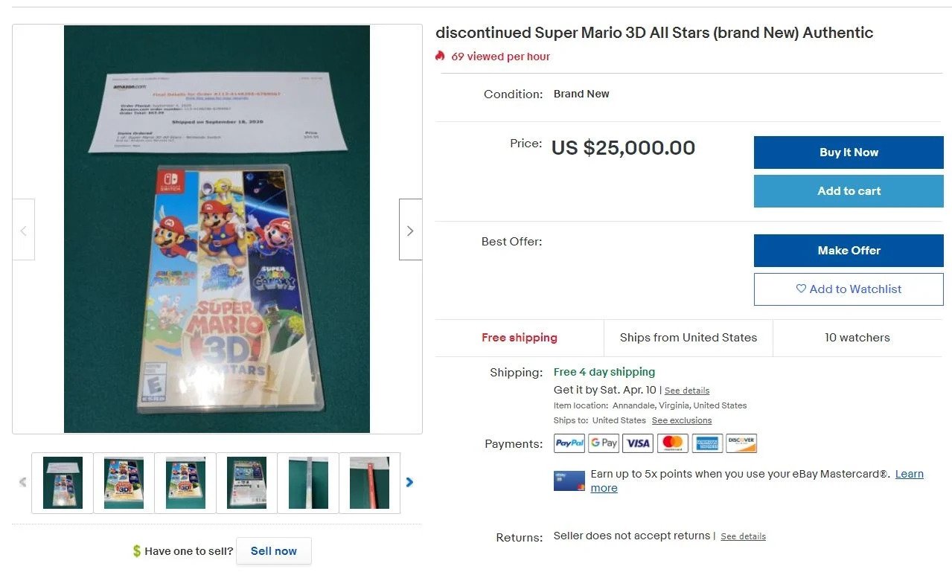Image resolution: width=952 pixels, height=575 pixels.
Task: Click the red flame viewed-per-hour icon
Action: (x=441, y=56)
